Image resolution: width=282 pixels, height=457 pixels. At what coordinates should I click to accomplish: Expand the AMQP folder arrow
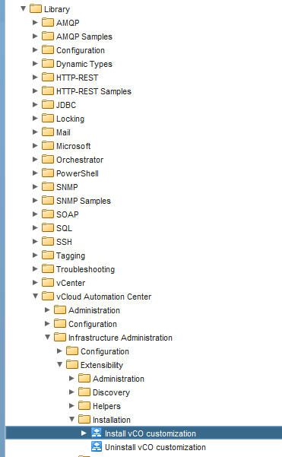tap(35, 23)
